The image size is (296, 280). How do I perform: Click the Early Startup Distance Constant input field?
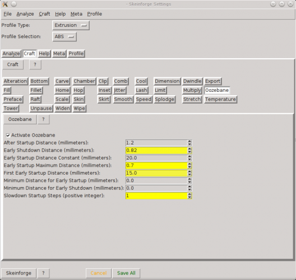(x=156, y=158)
